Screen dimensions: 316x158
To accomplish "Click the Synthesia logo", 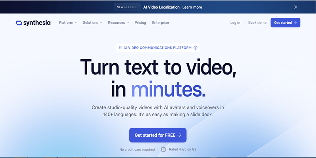I will coord(33,23).
